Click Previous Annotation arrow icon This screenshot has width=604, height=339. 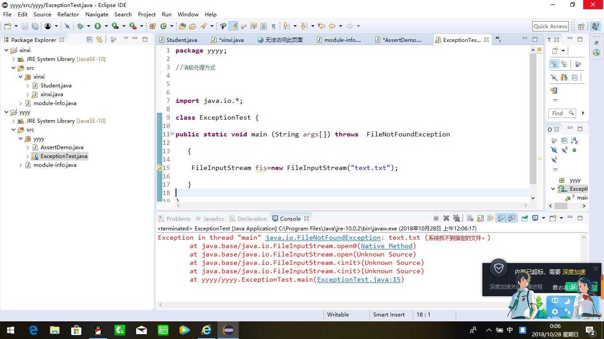tap(304, 26)
